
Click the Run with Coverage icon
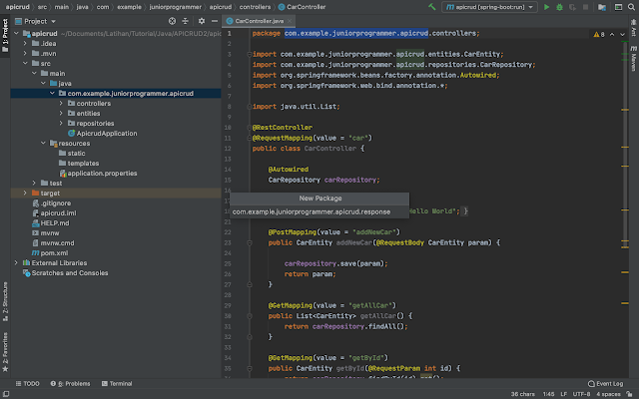point(572,7)
